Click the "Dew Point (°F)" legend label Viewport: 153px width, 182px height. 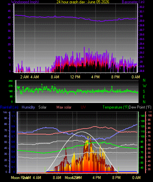pyautogui.click(x=140, y=107)
